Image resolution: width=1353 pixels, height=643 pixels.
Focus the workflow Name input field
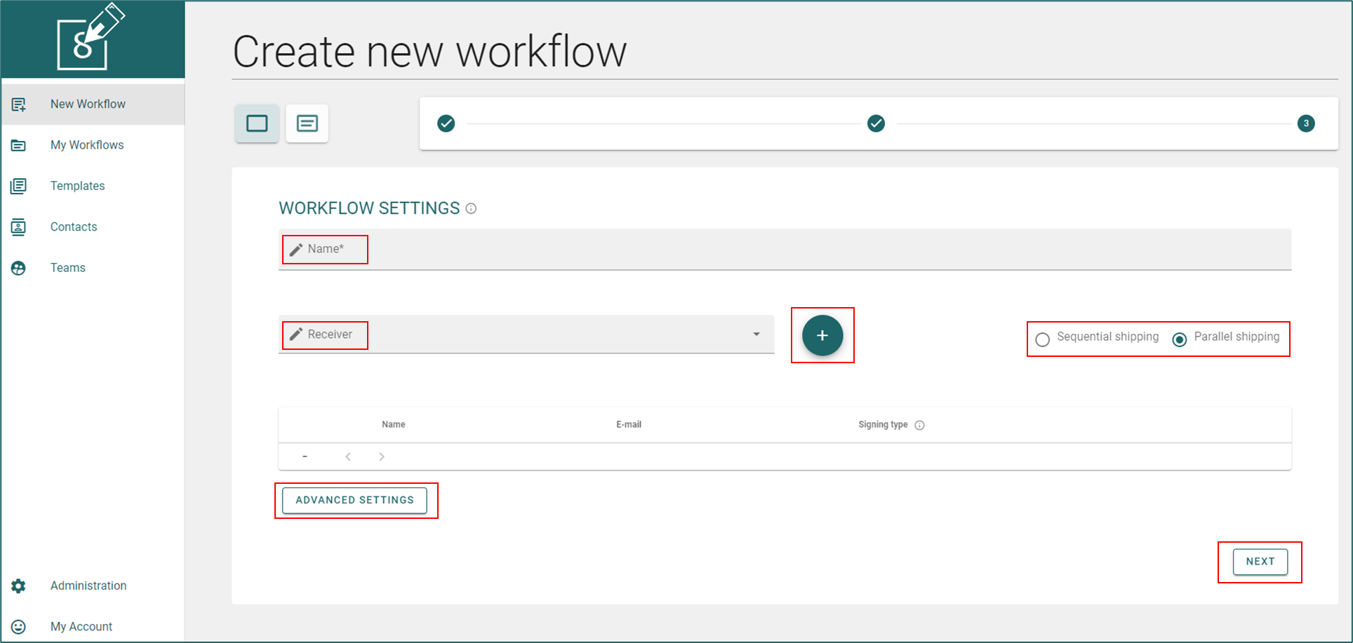(785, 250)
